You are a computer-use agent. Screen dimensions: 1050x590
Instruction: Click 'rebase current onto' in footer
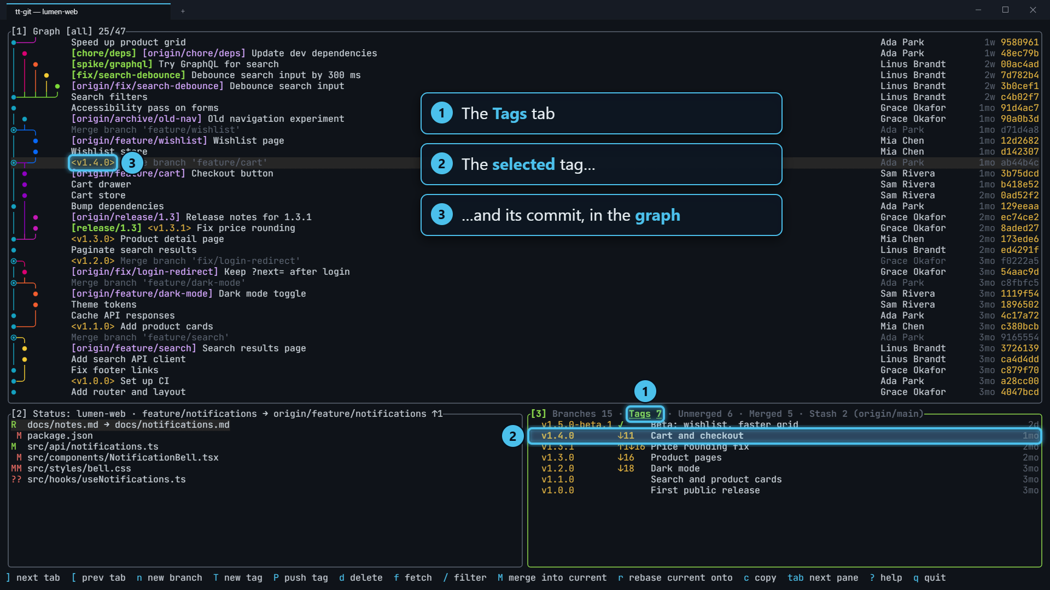coord(675,578)
